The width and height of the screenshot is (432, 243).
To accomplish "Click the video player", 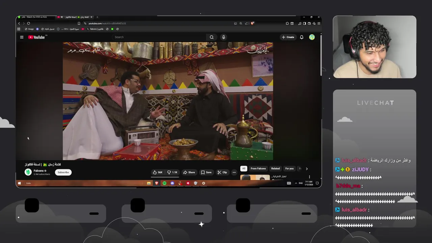I will 168,101.
